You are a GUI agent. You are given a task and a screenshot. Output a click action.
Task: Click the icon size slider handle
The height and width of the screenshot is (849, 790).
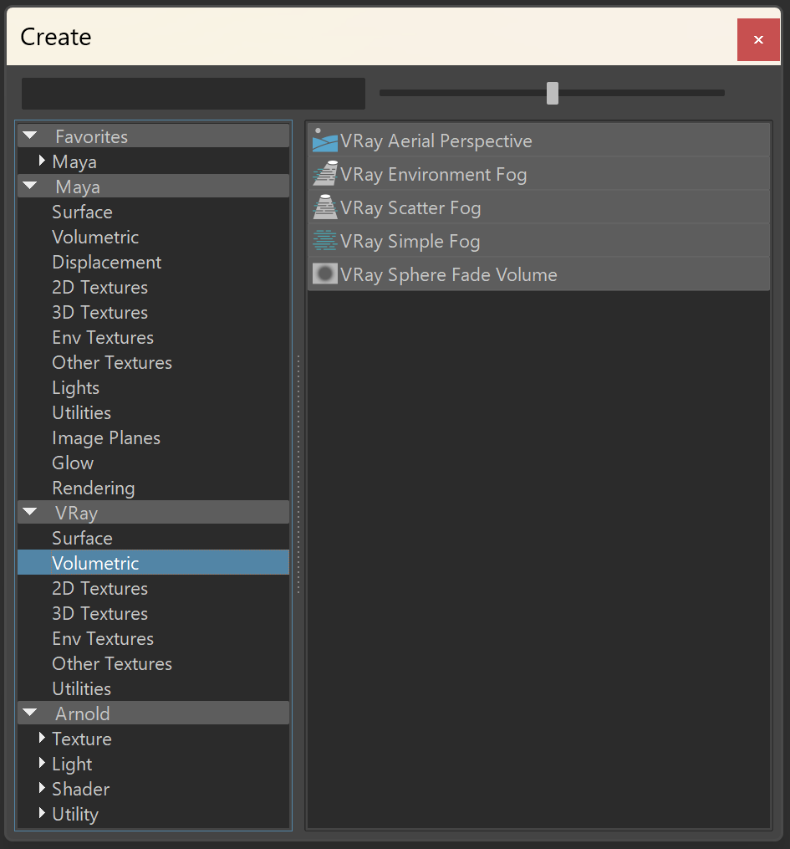553,93
